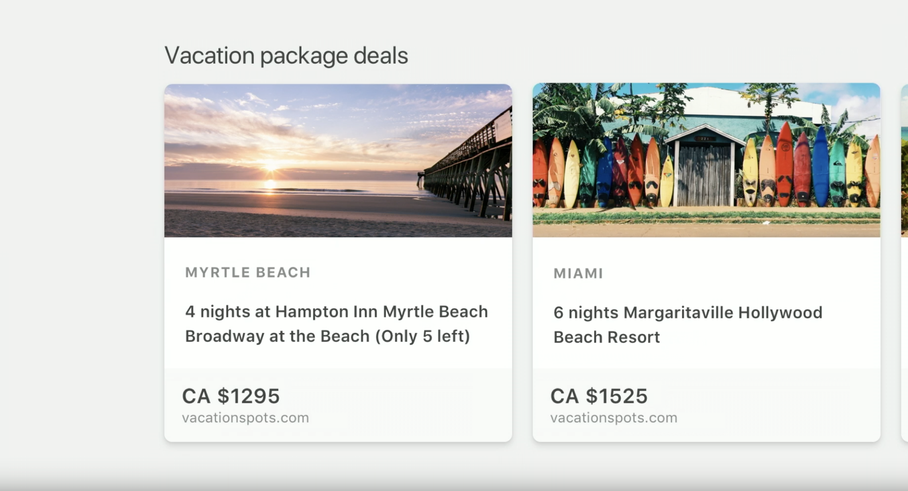Screen dimensions: 908x491
Task: Click the MYRTLE BEACH destination label
Action: (247, 272)
